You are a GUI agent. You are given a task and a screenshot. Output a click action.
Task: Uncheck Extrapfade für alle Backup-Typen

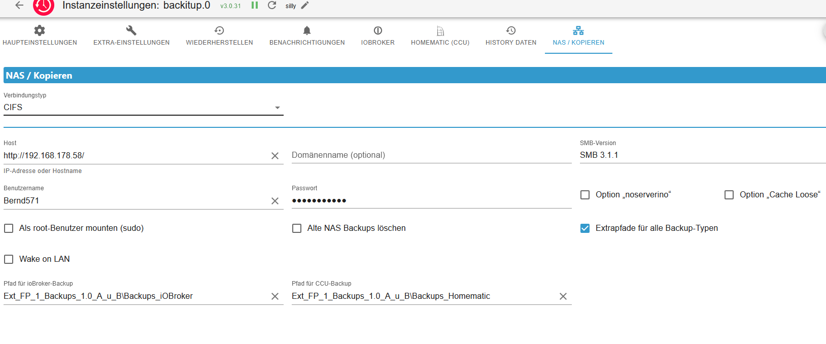(585, 228)
